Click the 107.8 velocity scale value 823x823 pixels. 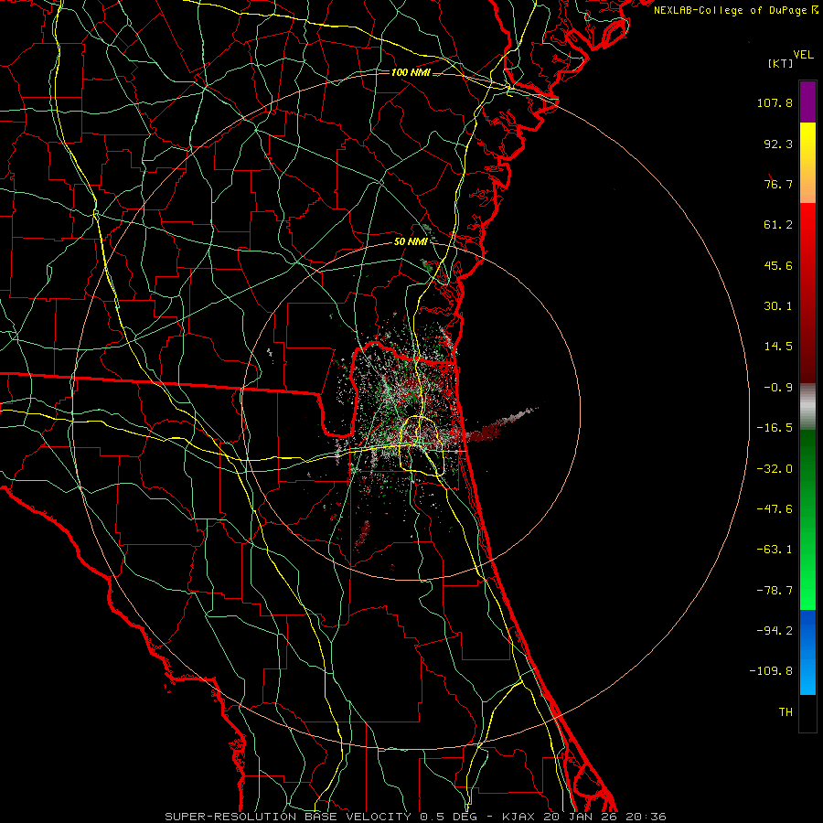click(775, 102)
